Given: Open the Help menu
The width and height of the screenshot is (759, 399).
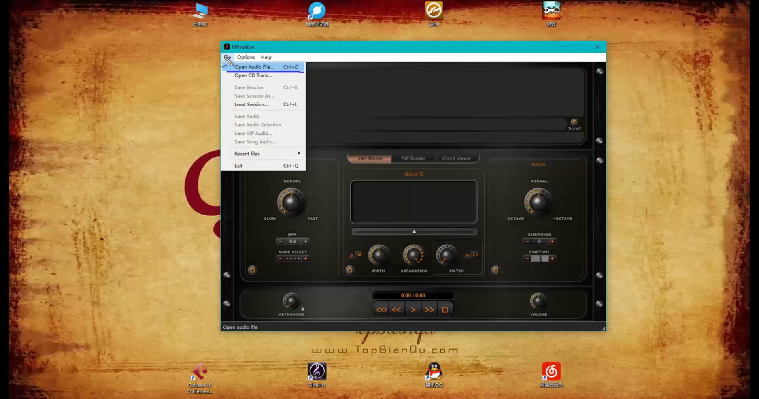Looking at the screenshot, I should [266, 57].
